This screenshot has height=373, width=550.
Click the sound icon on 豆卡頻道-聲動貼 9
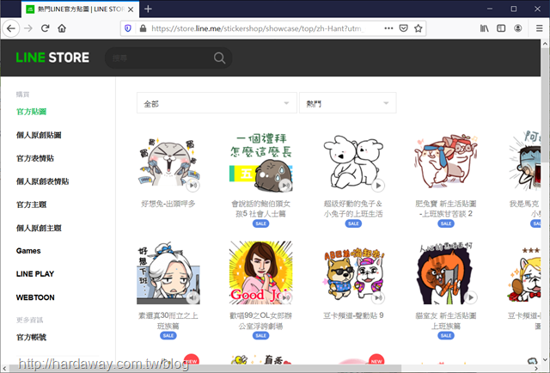click(x=378, y=297)
